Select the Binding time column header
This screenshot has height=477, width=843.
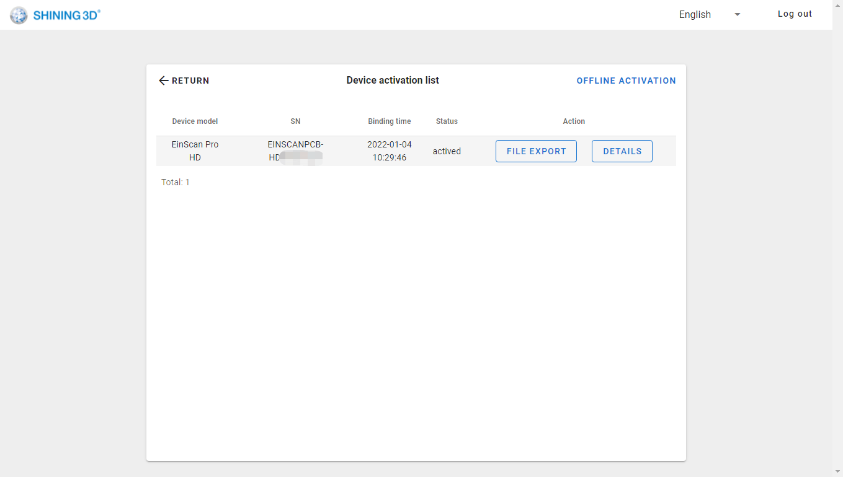point(390,121)
